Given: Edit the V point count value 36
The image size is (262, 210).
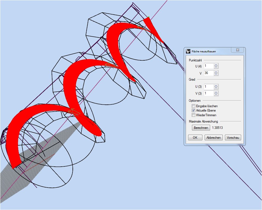Looking at the screenshot, I should [x=209, y=73].
